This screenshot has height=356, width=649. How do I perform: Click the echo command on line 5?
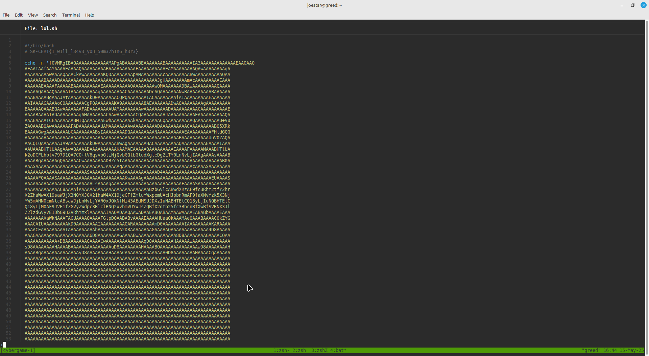click(30, 63)
